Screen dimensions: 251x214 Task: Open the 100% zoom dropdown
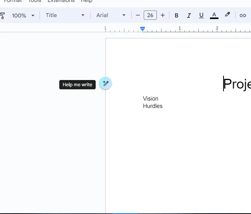23,16
